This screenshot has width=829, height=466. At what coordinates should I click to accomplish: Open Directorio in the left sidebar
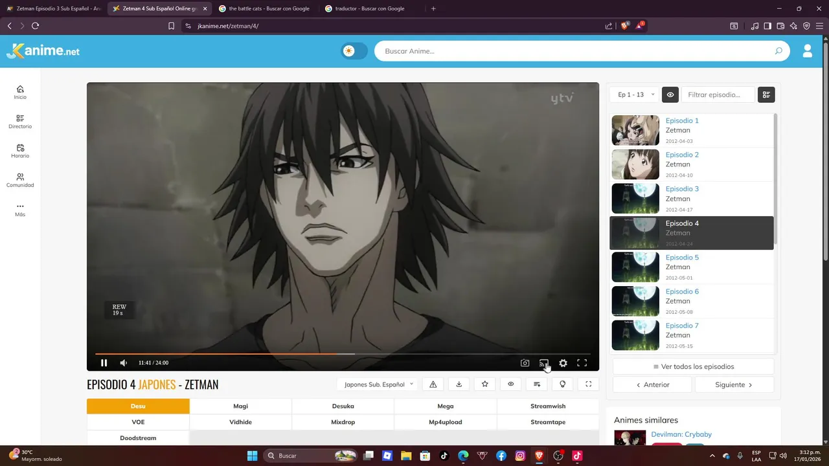20,122
